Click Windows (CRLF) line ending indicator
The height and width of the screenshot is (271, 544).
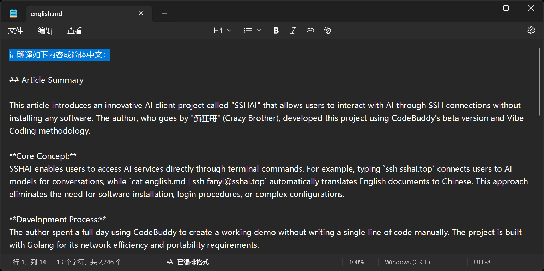tap(407, 262)
